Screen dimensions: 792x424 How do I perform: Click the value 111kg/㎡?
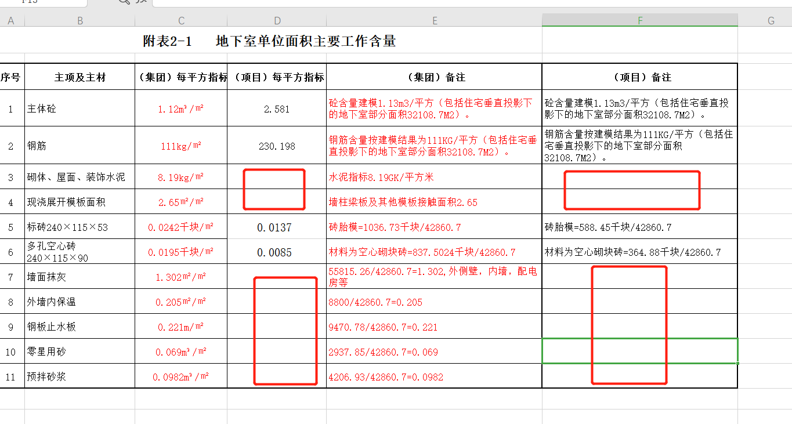pyautogui.click(x=181, y=146)
